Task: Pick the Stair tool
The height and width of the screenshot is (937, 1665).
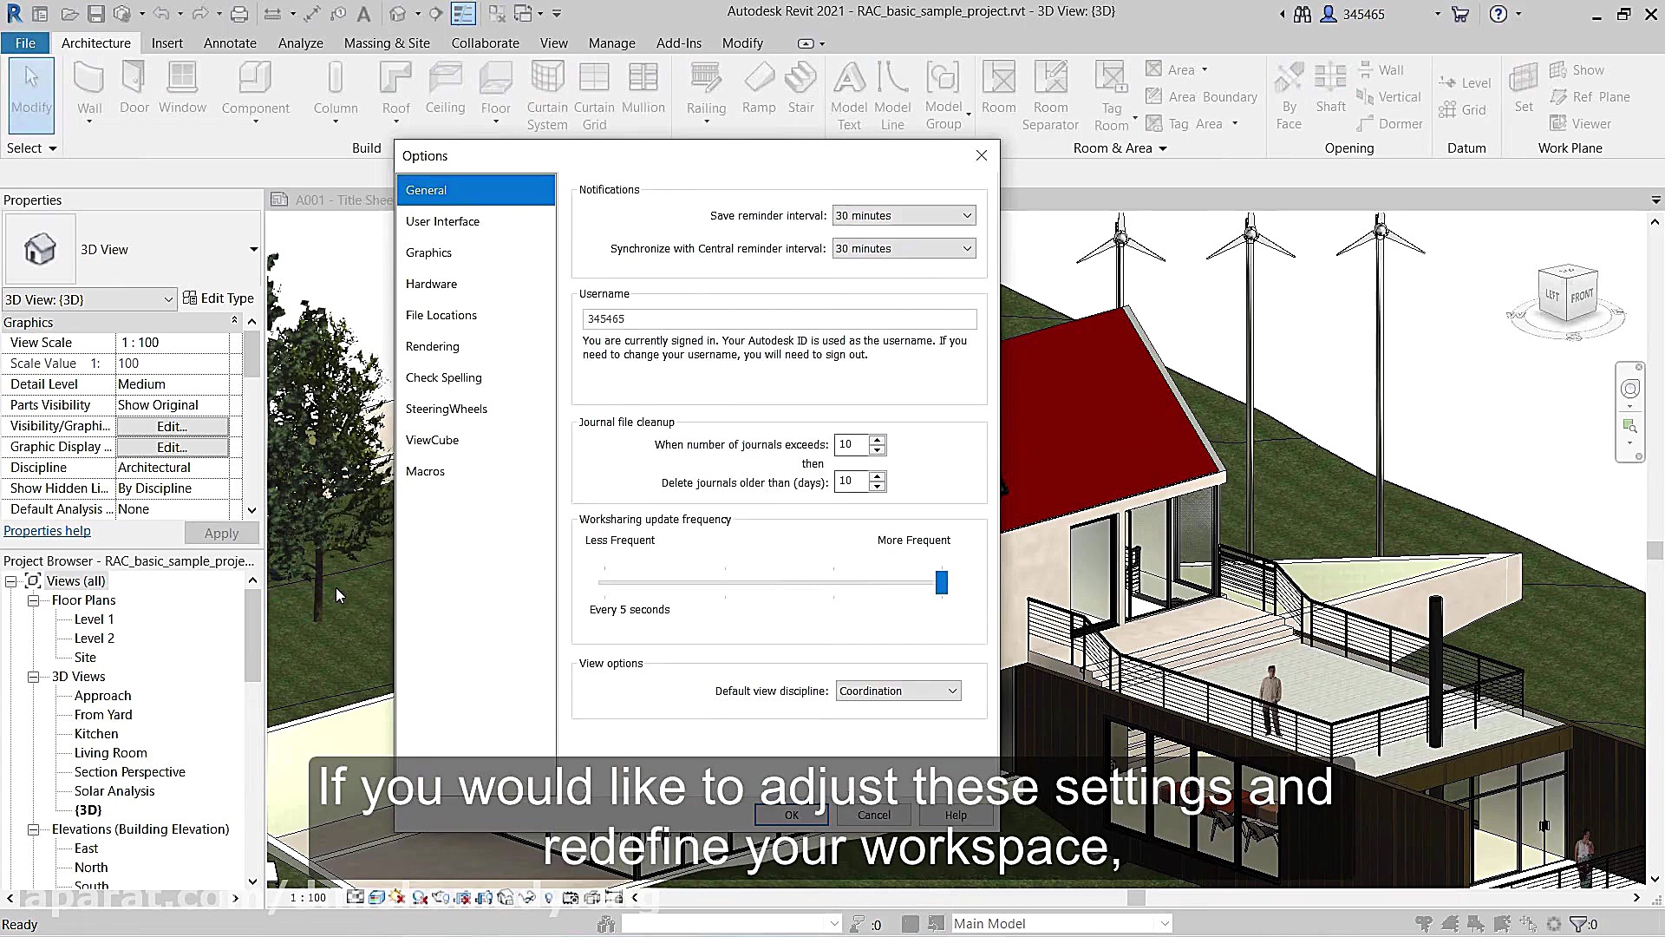Action: tap(800, 89)
